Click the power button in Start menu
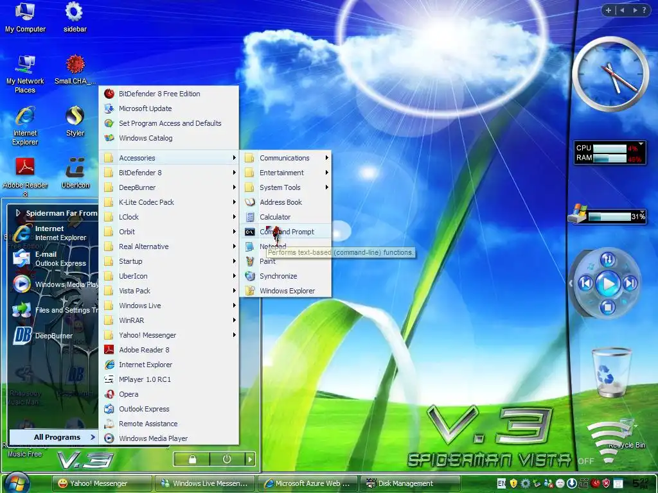This screenshot has height=493, width=658. (x=227, y=460)
